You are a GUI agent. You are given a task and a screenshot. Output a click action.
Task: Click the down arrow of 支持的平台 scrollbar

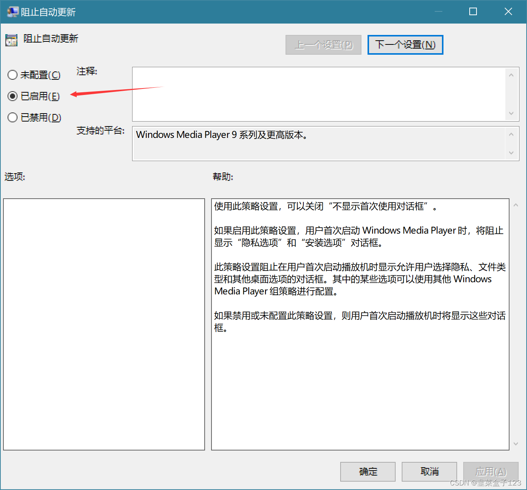coord(511,153)
